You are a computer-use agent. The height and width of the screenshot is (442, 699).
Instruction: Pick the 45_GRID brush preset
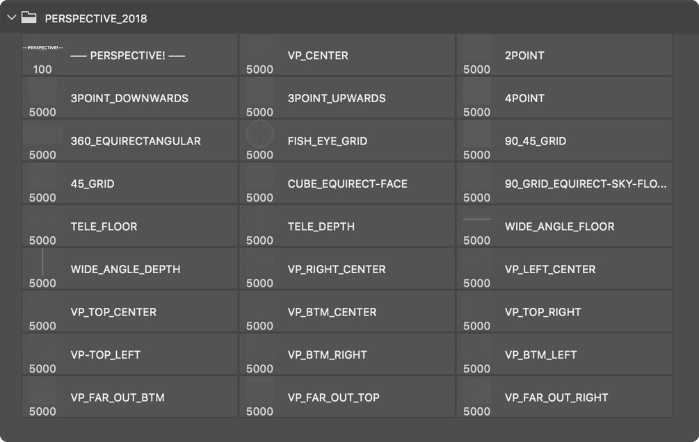click(130, 183)
